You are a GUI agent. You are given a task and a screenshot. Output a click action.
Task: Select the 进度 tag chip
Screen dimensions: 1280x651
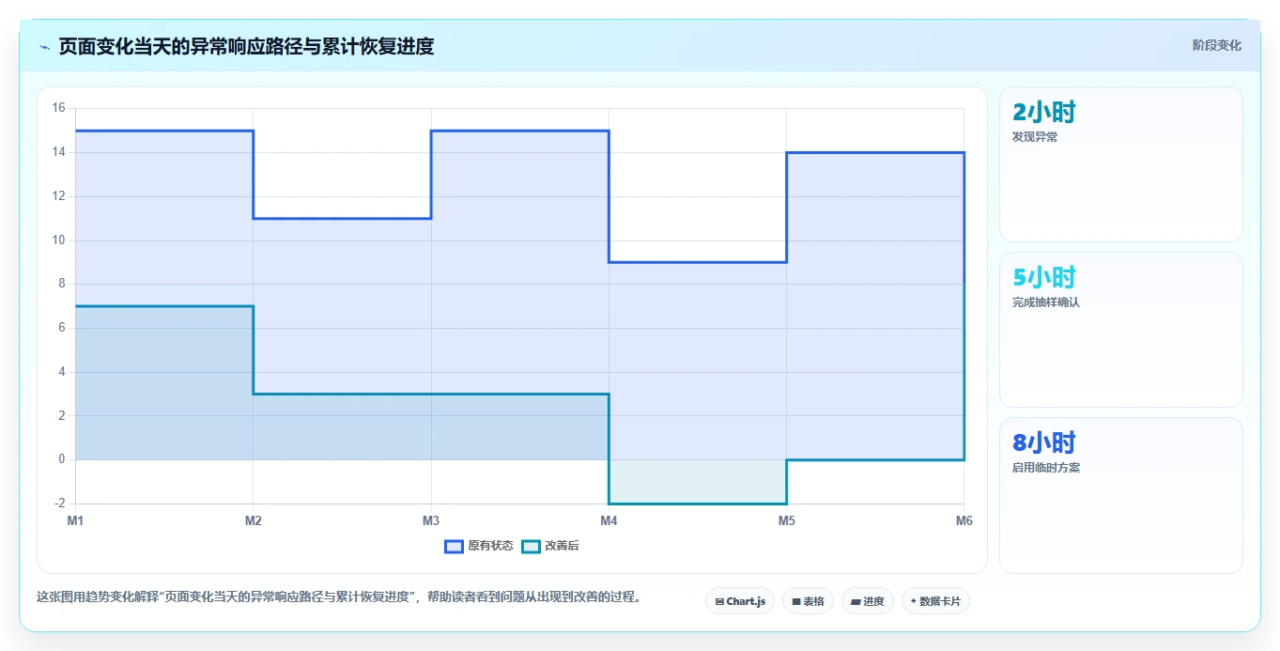(x=868, y=601)
